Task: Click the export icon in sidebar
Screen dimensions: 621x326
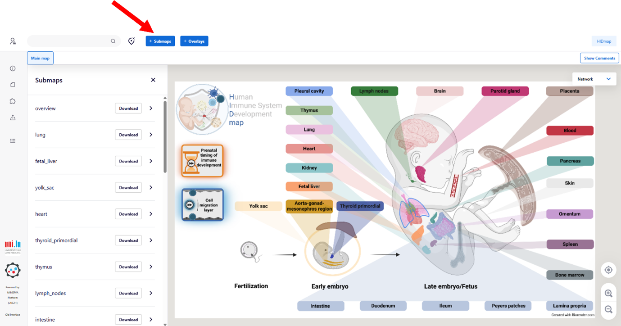Action: click(x=13, y=118)
